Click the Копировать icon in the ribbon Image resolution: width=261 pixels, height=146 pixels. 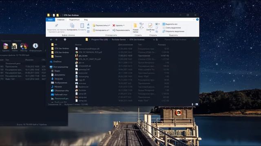click(72, 26)
